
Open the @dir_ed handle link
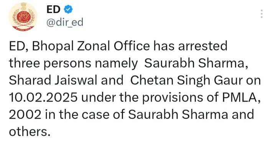coord(65,23)
